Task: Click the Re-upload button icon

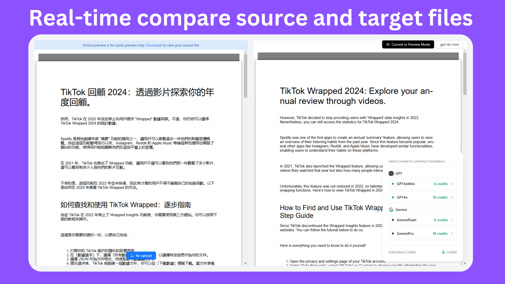Action: tap(132, 256)
